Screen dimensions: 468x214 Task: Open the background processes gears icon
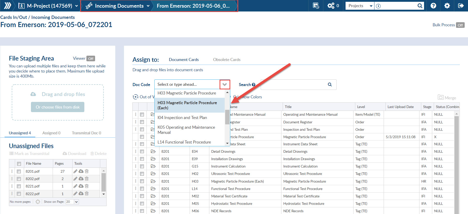(331, 6)
